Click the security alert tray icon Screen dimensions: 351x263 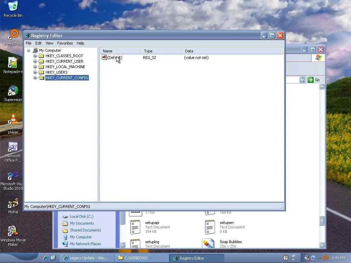(307, 258)
